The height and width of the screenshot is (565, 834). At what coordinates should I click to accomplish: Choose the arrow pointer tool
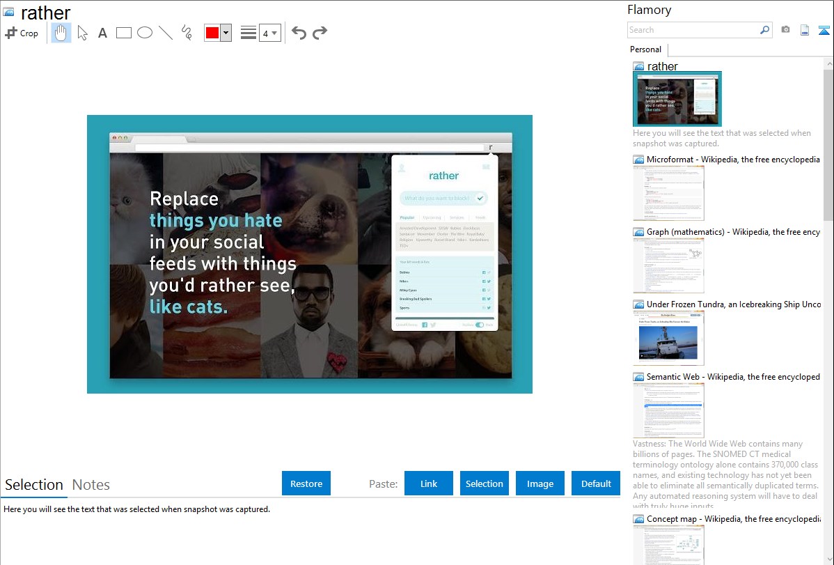(82, 33)
